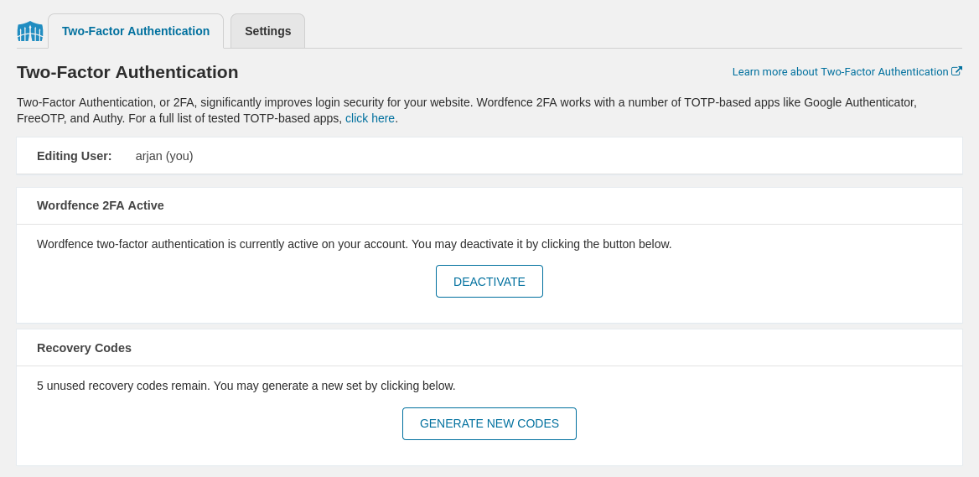Click the Two-Factor Authentication page heading
The height and width of the screenshot is (477, 979).
click(127, 72)
